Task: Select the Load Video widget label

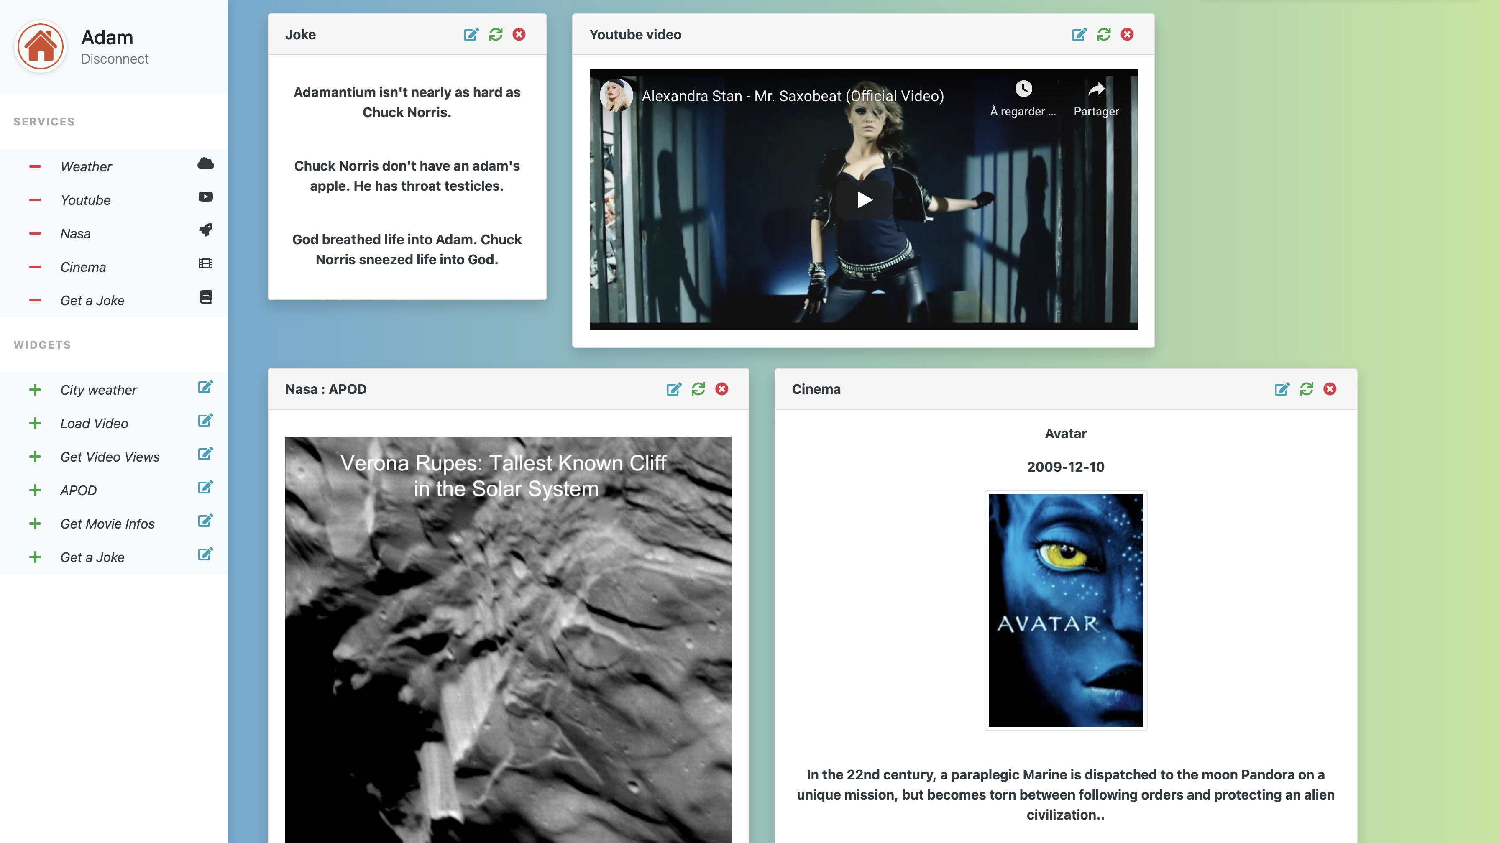Action: tap(94, 423)
